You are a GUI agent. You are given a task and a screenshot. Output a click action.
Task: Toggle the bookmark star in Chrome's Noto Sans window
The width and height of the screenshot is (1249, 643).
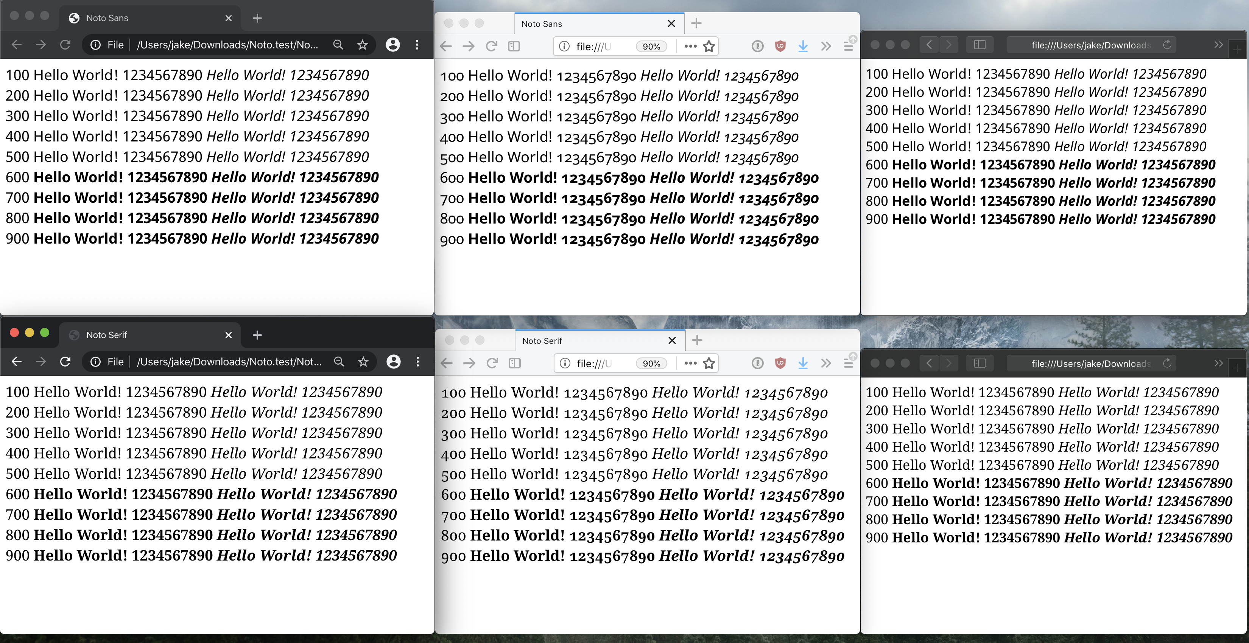tap(363, 45)
